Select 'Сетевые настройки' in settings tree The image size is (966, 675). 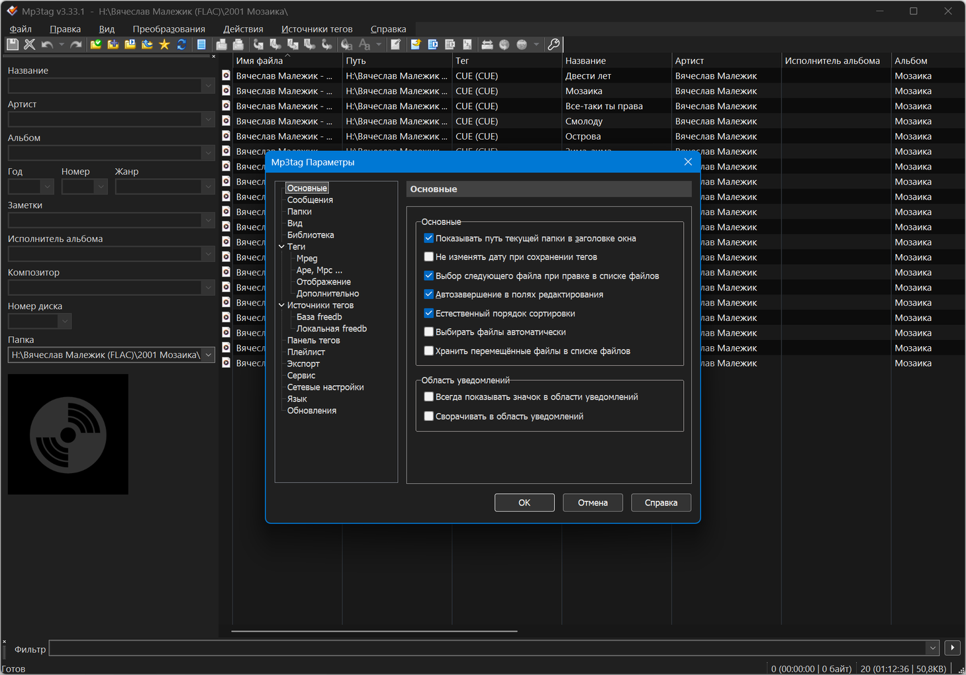pos(325,387)
